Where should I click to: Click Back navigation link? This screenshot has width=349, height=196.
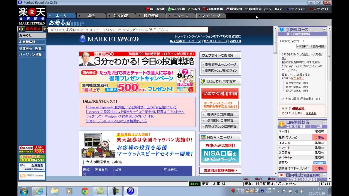coord(246,179)
